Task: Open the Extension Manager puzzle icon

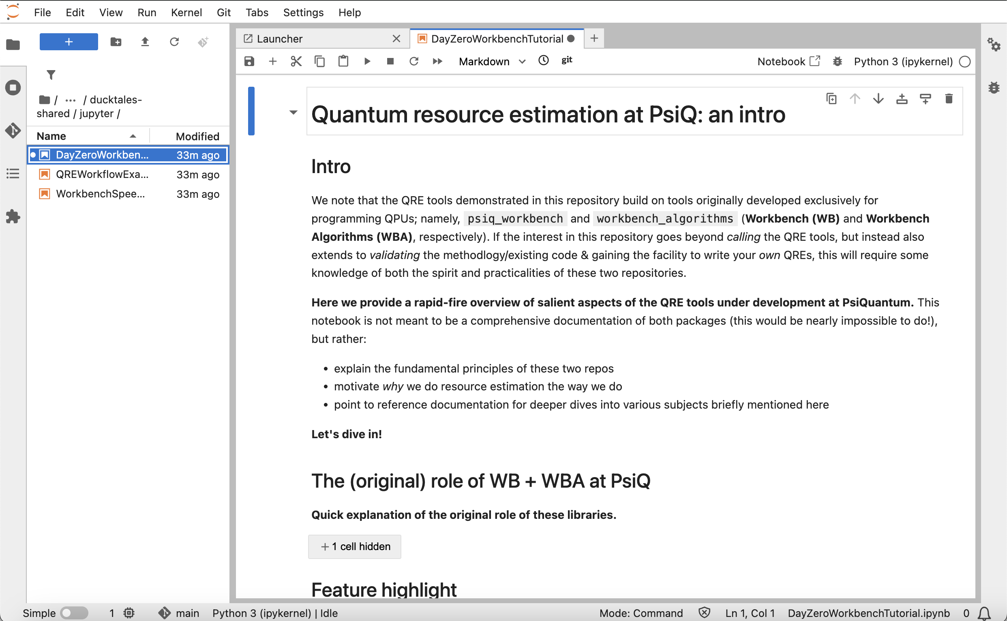Action: point(13,216)
